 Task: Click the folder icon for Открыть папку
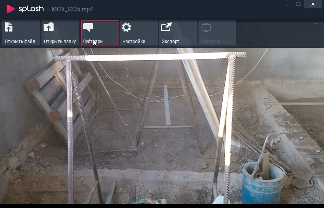click(x=49, y=27)
